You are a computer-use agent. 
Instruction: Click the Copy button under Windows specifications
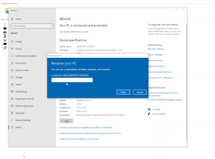point(66,121)
